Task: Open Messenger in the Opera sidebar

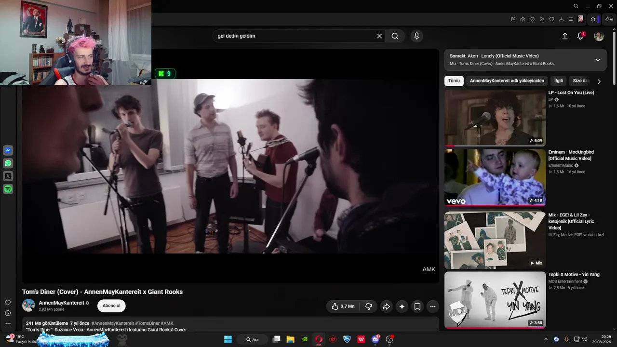Action: click(x=8, y=150)
